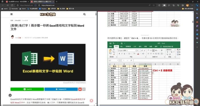Expand the 其他 [我的最愛] folder
This screenshot has width=200, height=106.
188,9
